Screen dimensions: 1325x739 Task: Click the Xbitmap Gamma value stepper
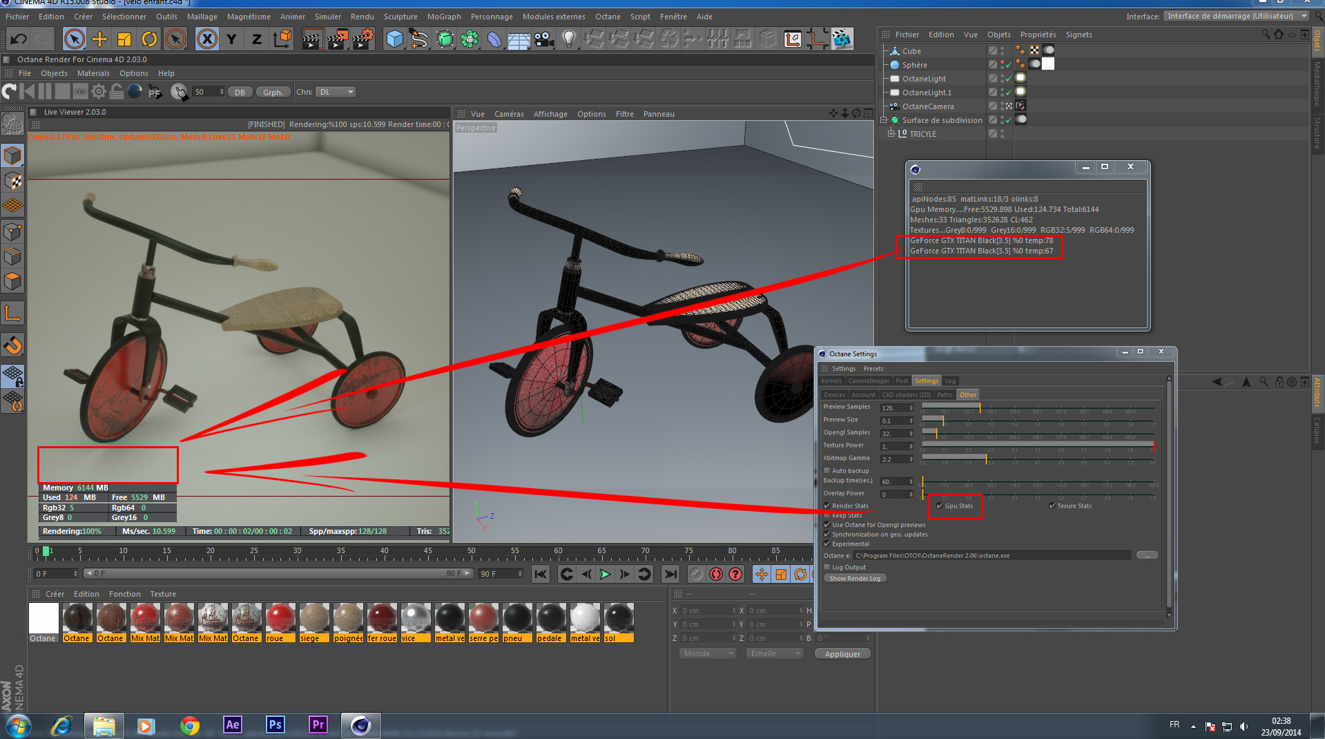point(911,459)
